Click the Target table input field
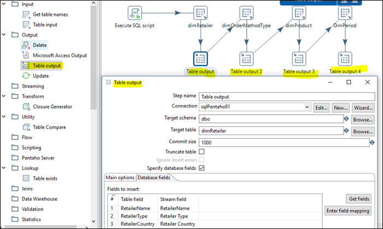This screenshot has width=383, height=229. (270, 131)
